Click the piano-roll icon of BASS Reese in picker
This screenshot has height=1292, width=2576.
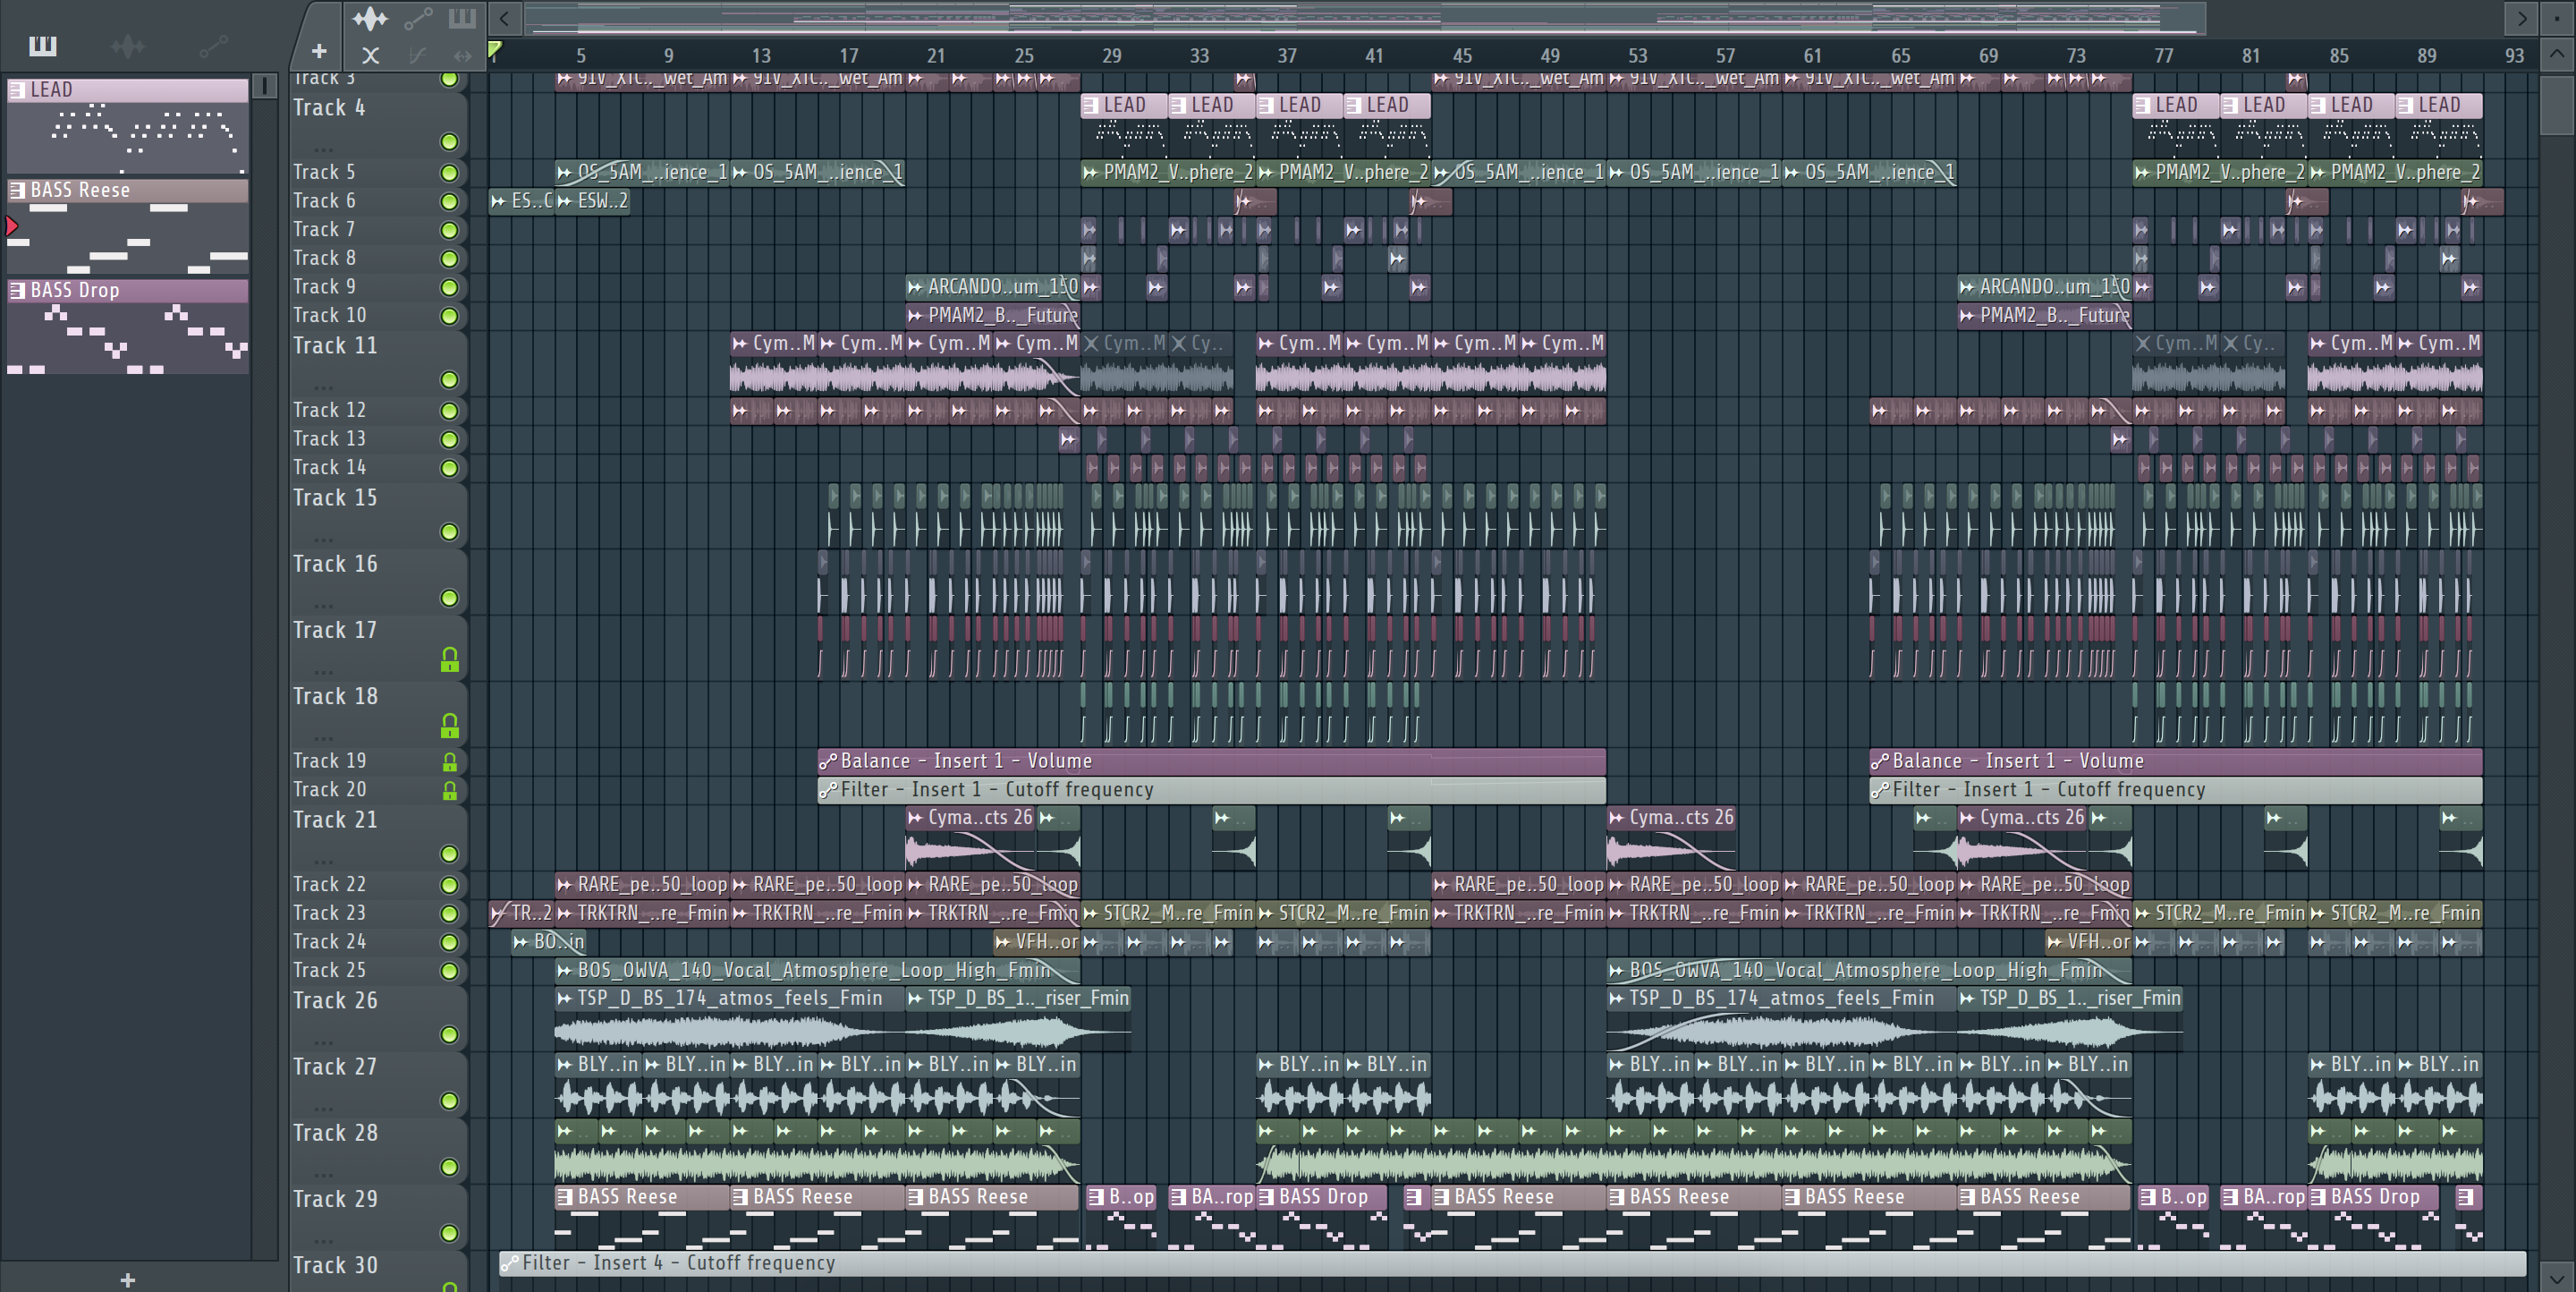coord(17,190)
